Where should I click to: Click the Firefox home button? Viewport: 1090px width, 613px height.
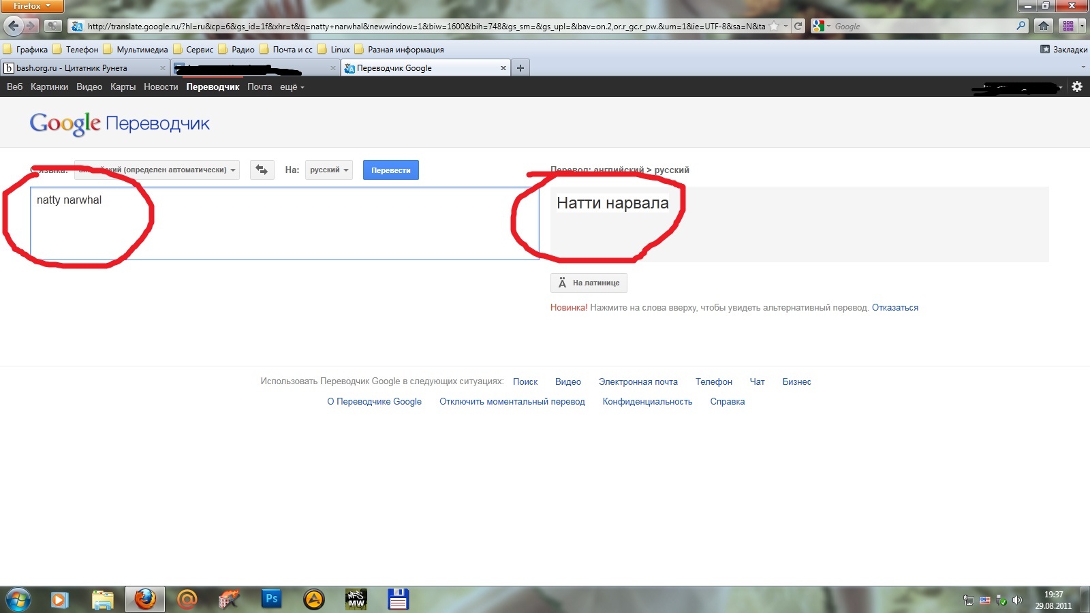coord(1043,26)
